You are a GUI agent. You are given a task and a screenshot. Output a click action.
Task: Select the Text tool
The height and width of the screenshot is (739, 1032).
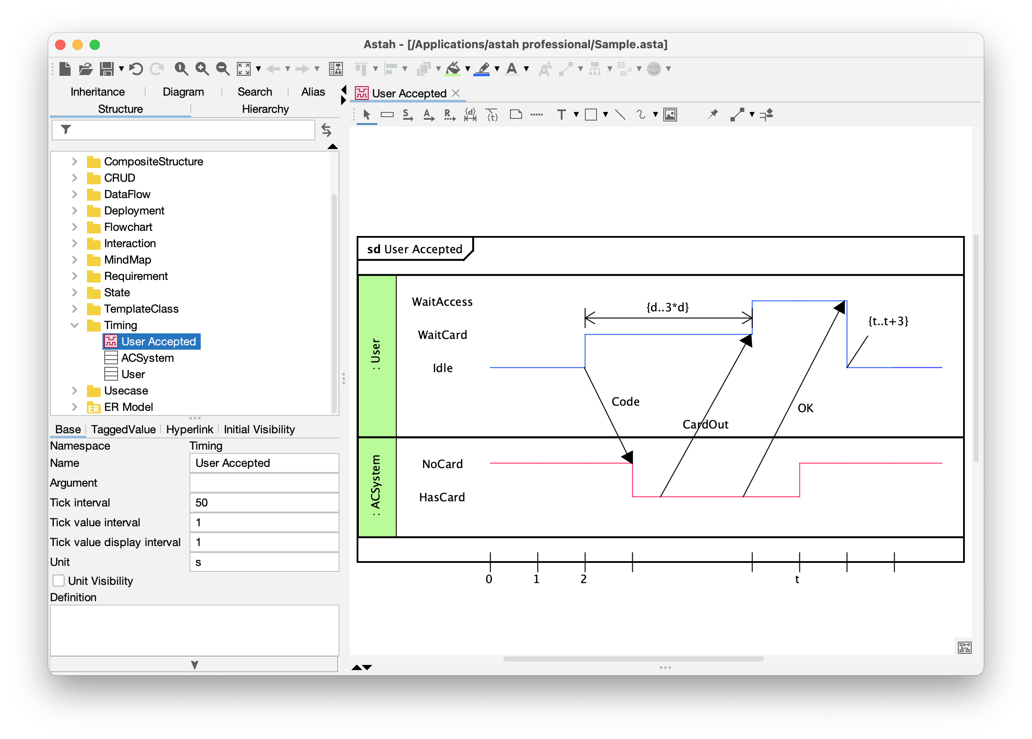563,115
